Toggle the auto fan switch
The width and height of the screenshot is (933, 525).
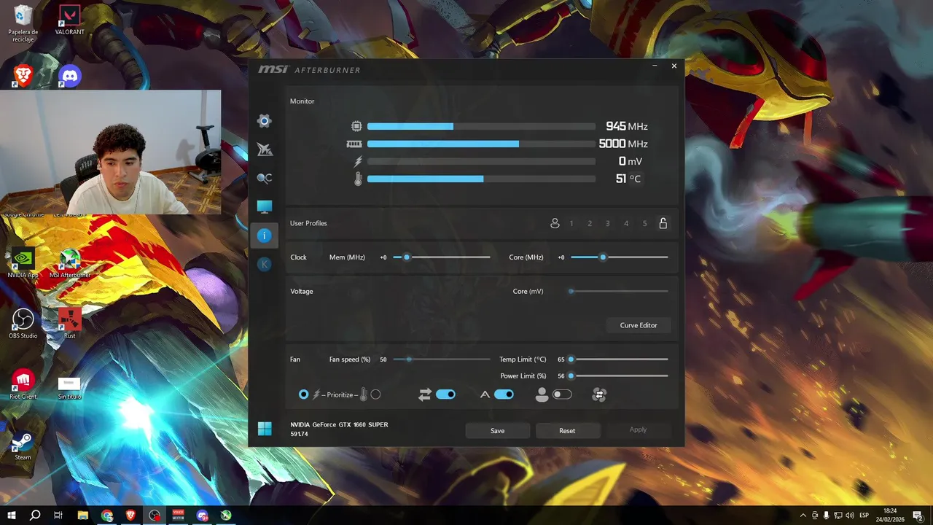coord(504,394)
